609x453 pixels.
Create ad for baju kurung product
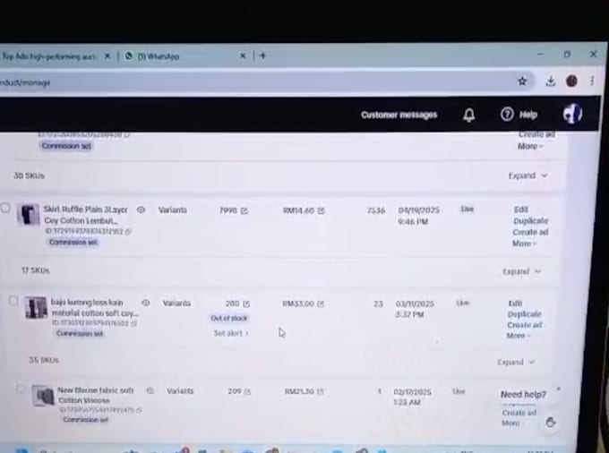point(524,325)
